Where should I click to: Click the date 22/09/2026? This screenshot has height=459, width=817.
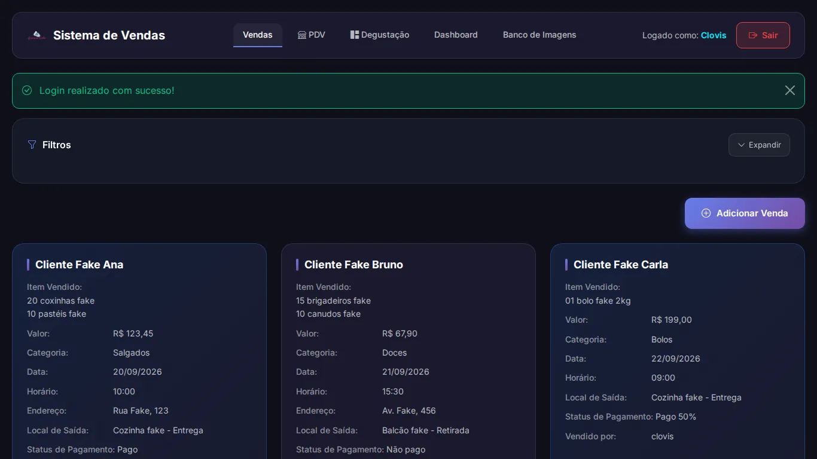click(x=675, y=359)
